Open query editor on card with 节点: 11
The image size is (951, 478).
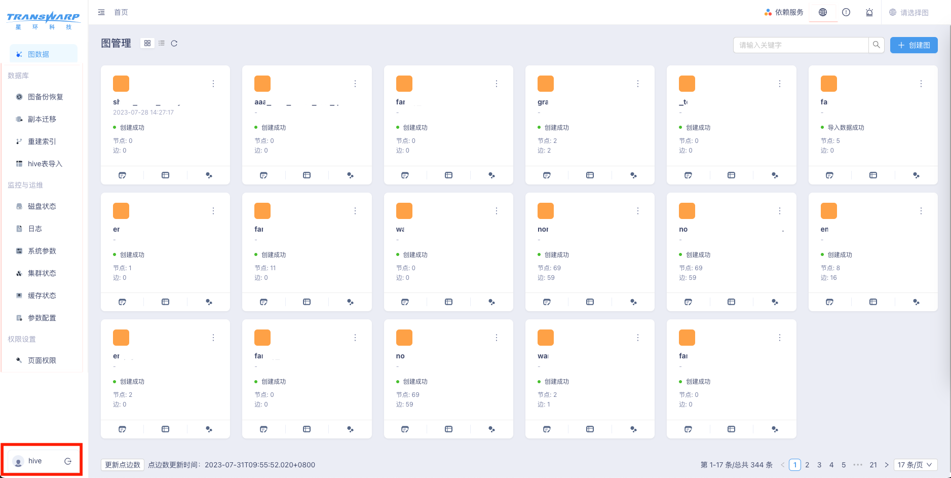coord(263,302)
